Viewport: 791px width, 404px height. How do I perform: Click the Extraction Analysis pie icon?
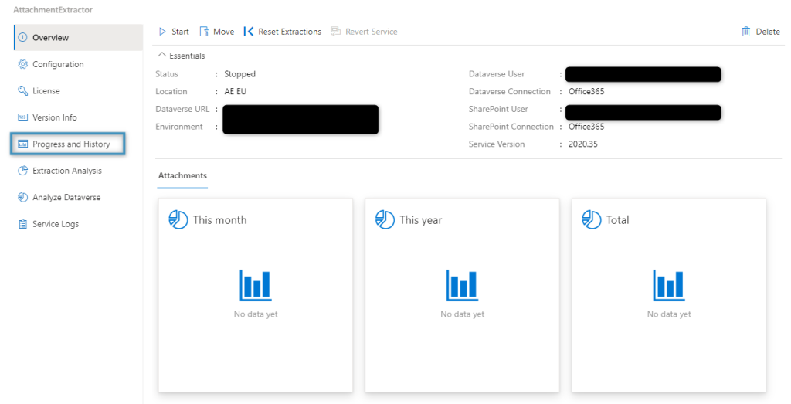coord(22,171)
